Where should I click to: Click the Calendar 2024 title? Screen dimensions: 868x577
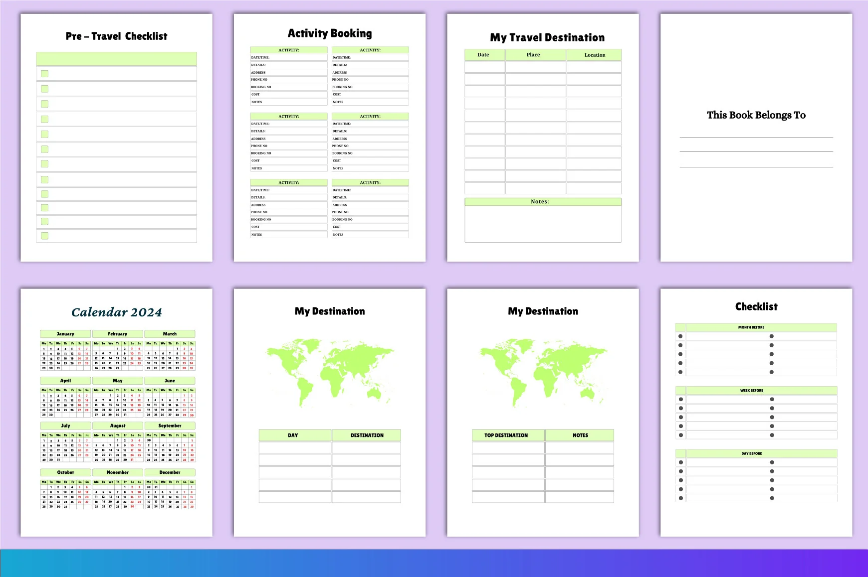[x=117, y=312]
